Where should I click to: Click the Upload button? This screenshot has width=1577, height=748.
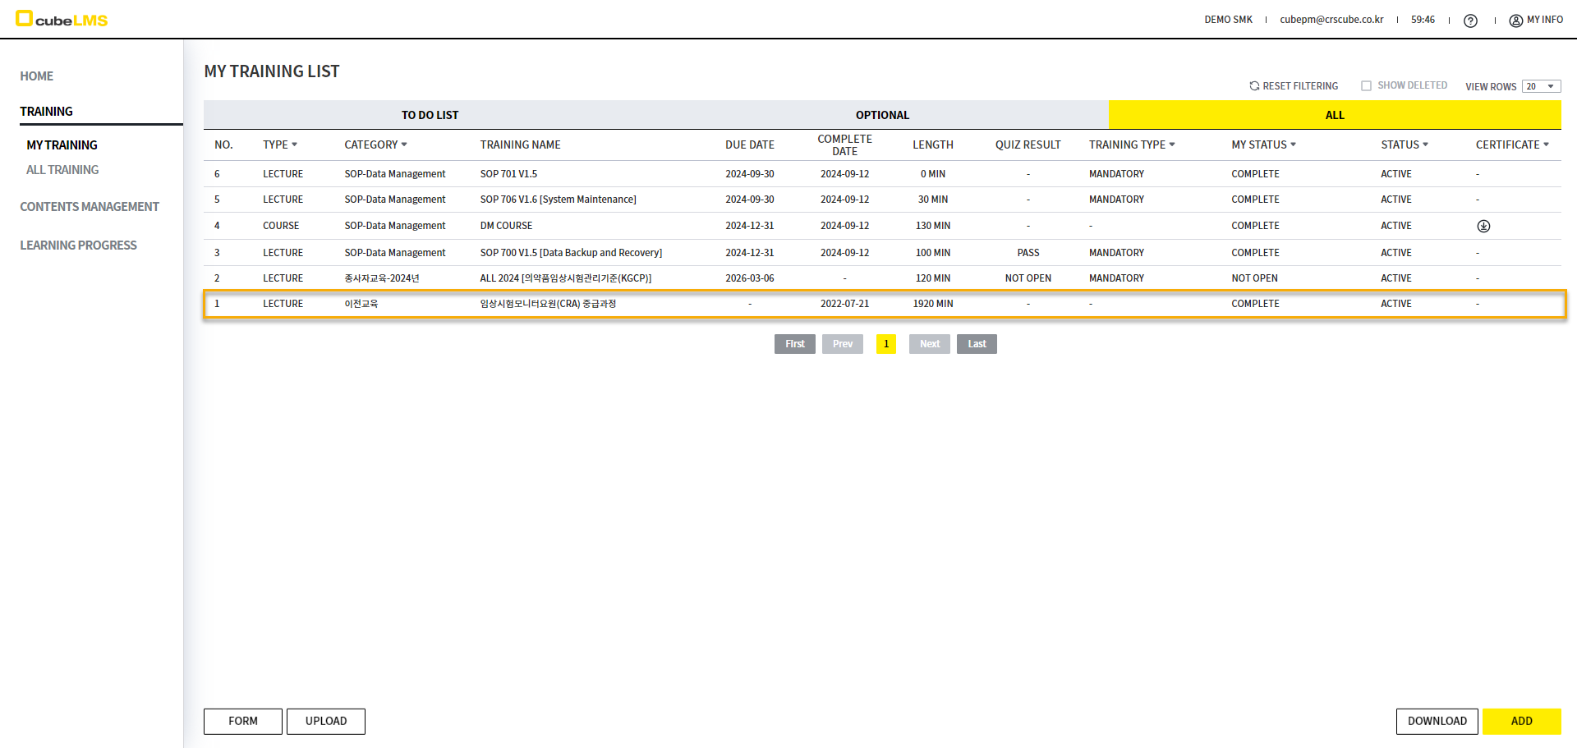(325, 721)
